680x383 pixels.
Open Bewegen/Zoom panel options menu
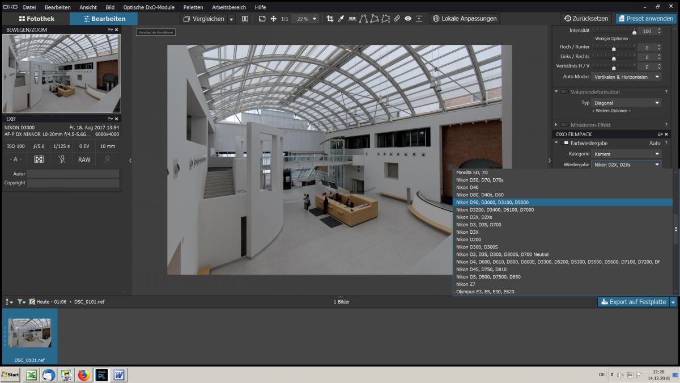[x=111, y=30]
